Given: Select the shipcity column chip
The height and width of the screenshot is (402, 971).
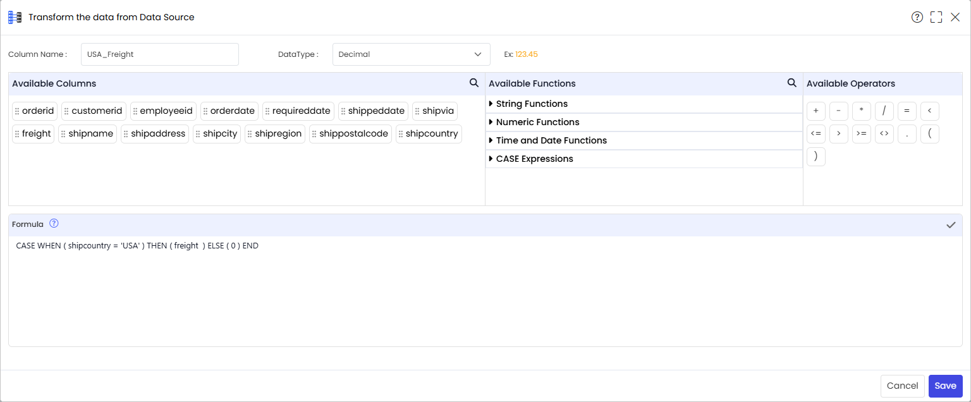Looking at the screenshot, I should [x=217, y=134].
